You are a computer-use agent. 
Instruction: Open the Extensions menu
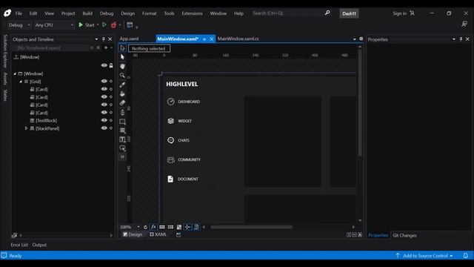[192, 13]
